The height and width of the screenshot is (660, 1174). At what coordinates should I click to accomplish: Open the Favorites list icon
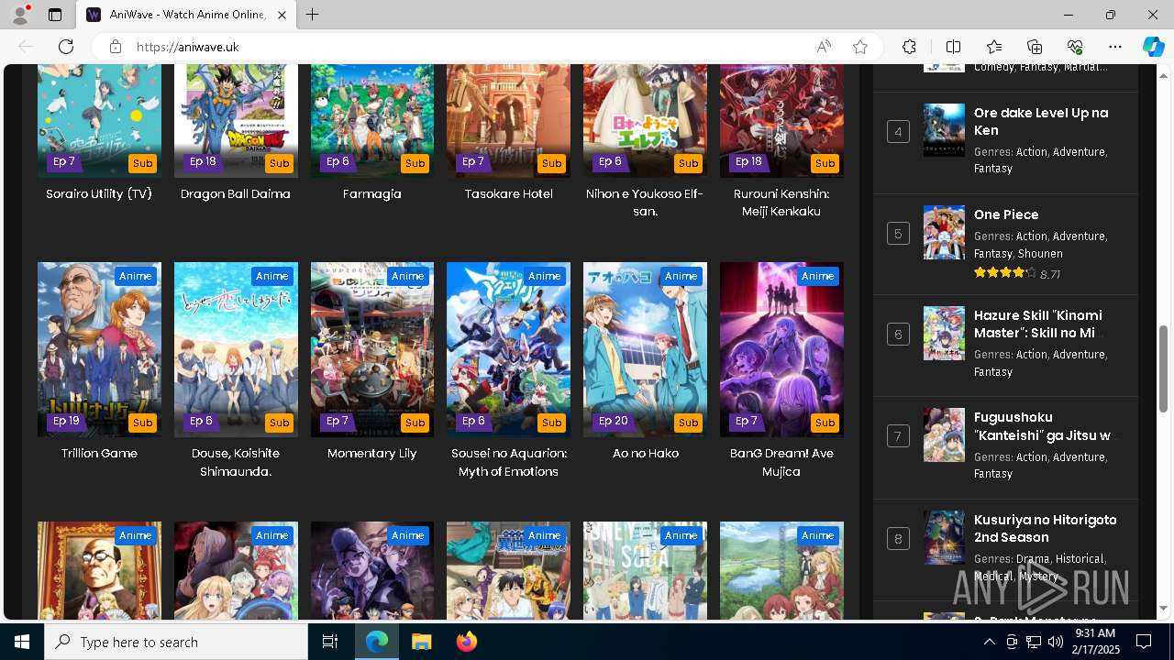point(994,47)
